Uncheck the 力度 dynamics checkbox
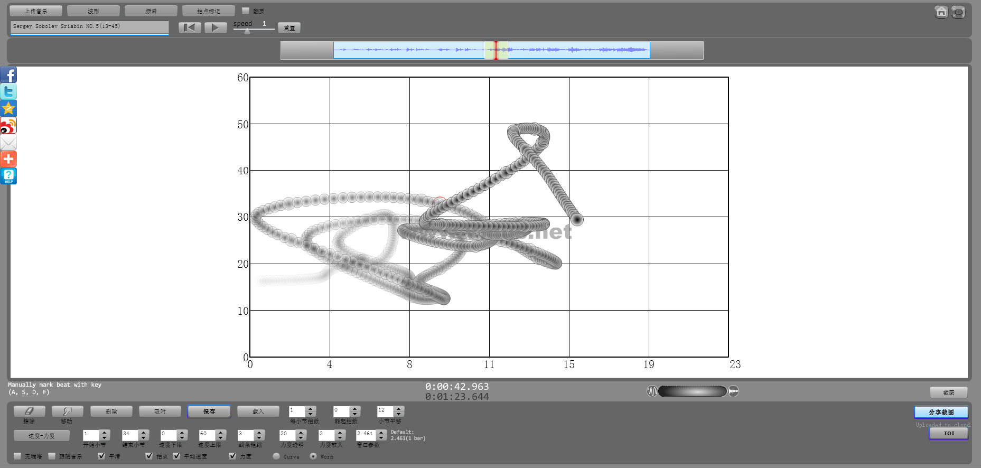 pos(232,456)
